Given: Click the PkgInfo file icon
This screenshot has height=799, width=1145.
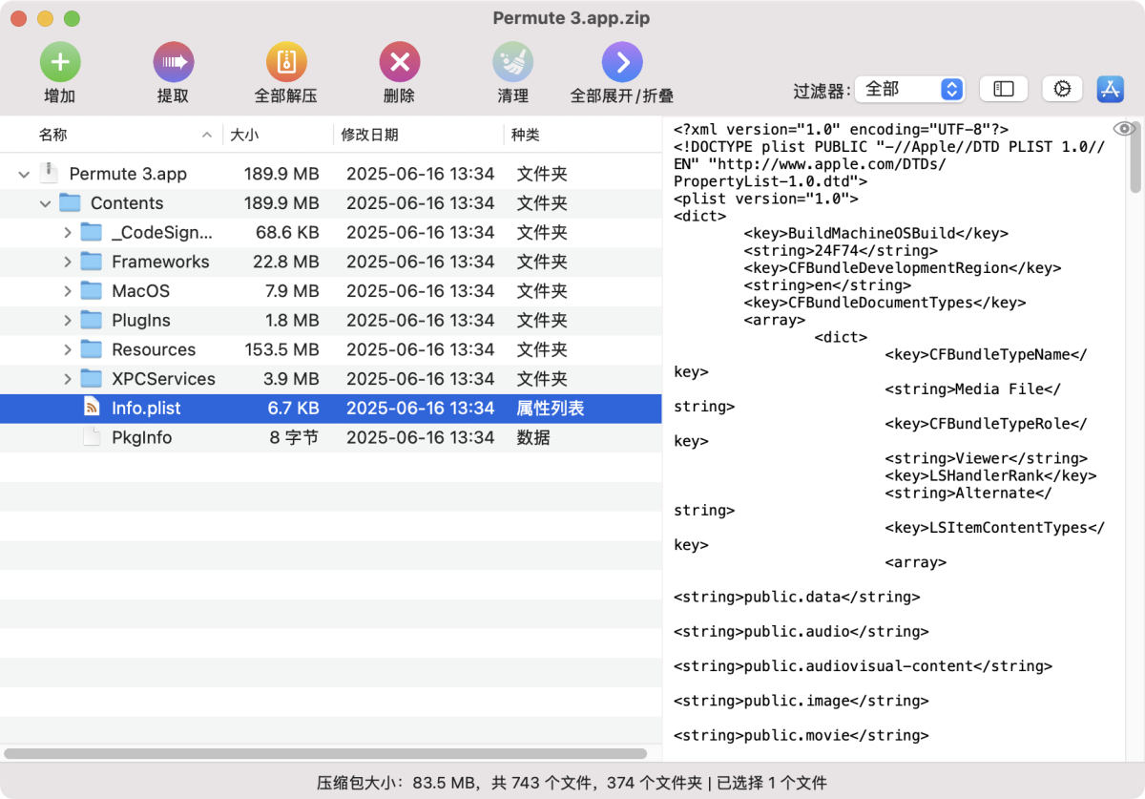Looking at the screenshot, I should (92, 437).
